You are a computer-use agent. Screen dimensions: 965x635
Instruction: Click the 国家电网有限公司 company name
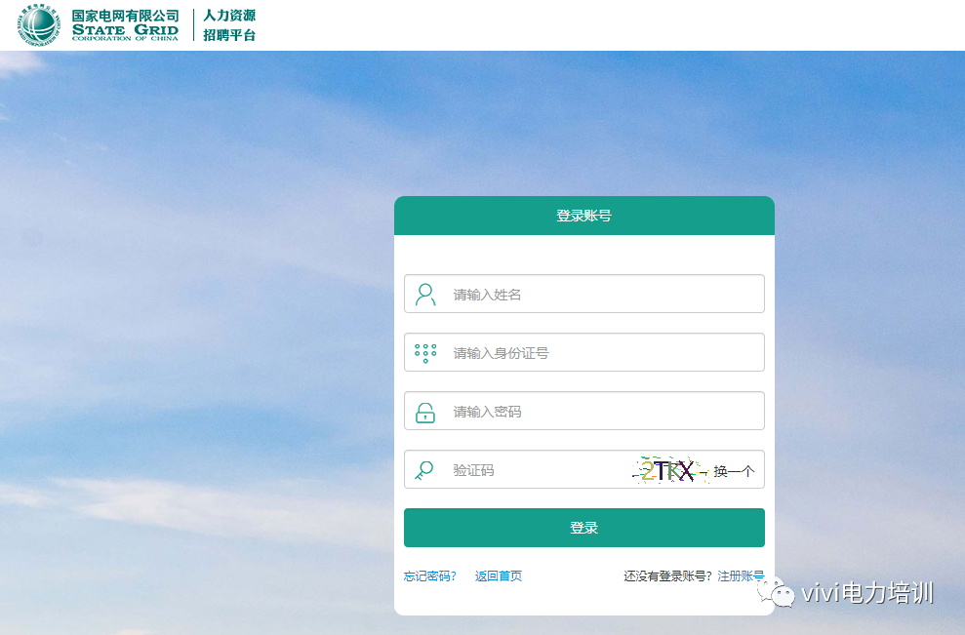125,17
